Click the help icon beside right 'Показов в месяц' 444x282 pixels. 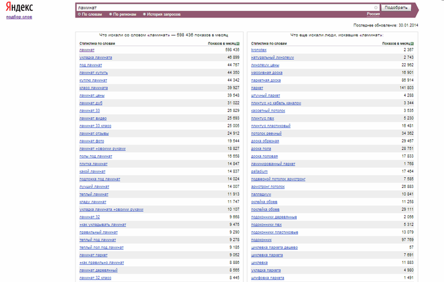412,44
